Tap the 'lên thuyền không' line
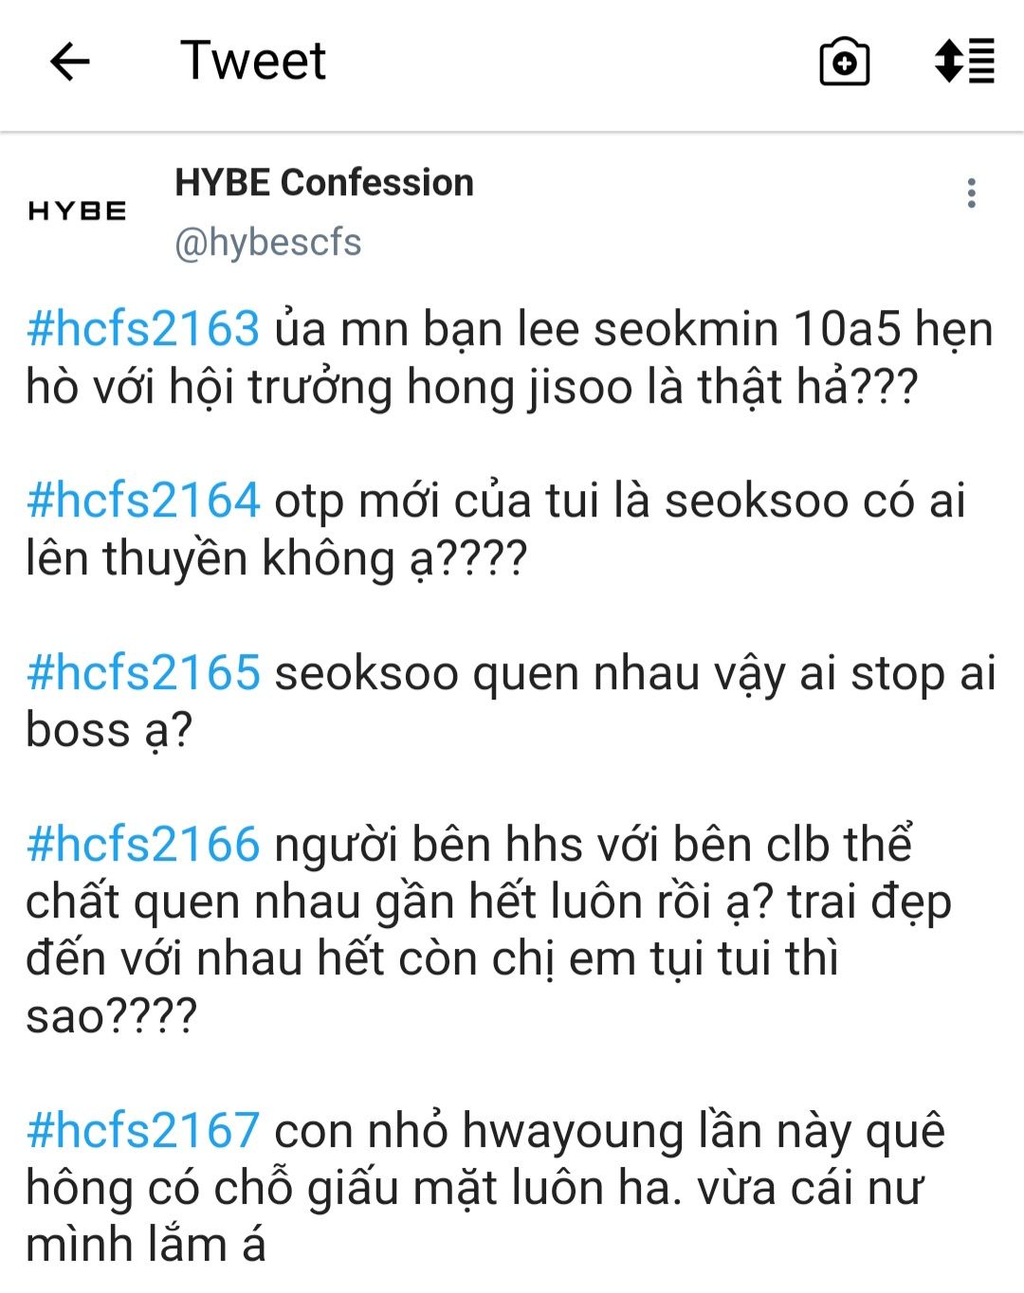The image size is (1024, 1293). pos(276,559)
